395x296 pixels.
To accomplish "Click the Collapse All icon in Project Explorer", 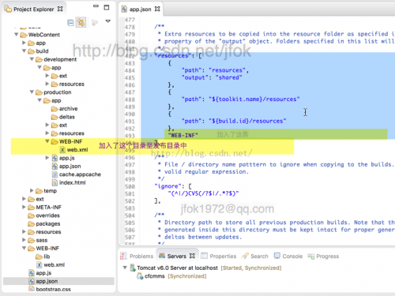I will (x=70, y=23).
